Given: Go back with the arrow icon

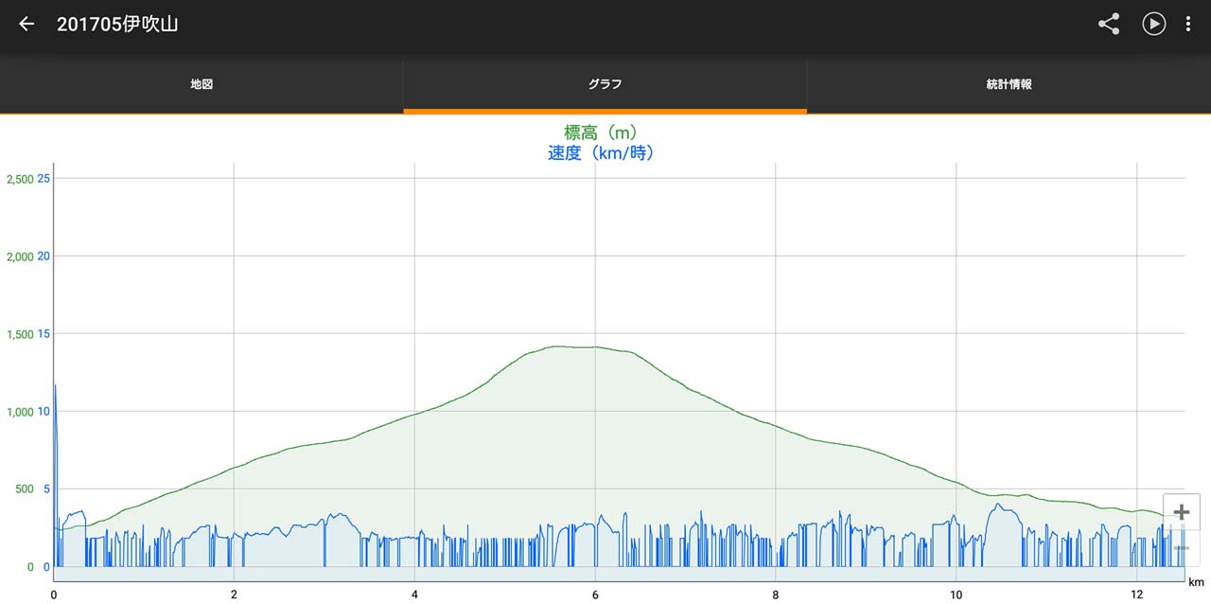Looking at the screenshot, I should tap(26, 25).
